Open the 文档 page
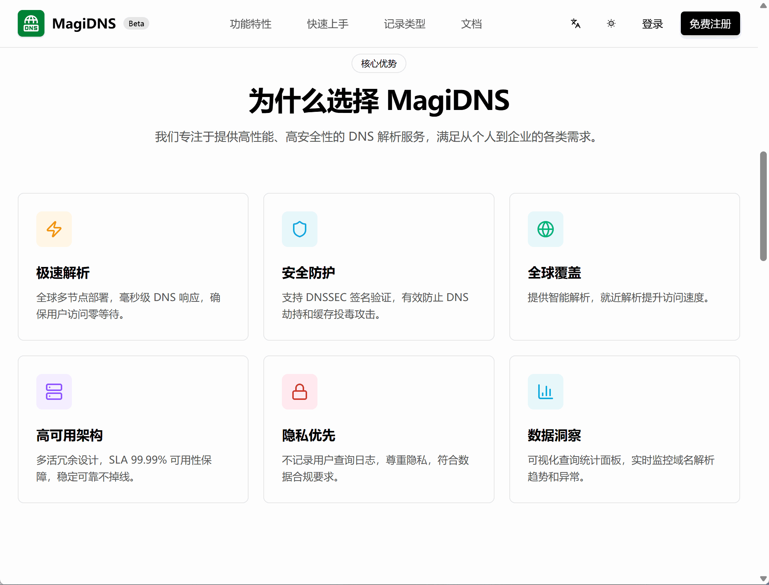This screenshot has height=585, width=769. [471, 24]
